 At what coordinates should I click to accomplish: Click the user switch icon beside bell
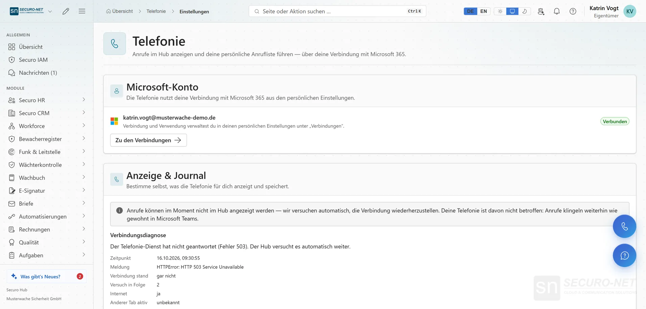tap(541, 11)
